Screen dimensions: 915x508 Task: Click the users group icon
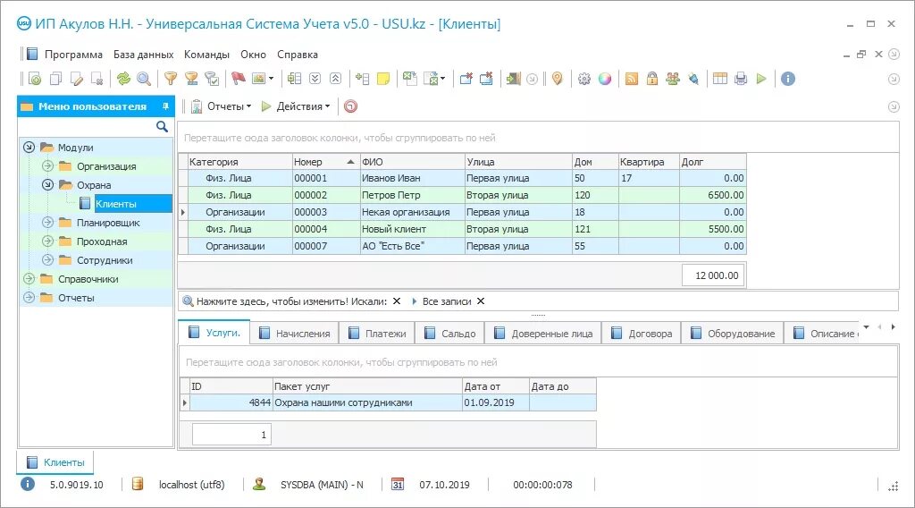tap(673, 79)
